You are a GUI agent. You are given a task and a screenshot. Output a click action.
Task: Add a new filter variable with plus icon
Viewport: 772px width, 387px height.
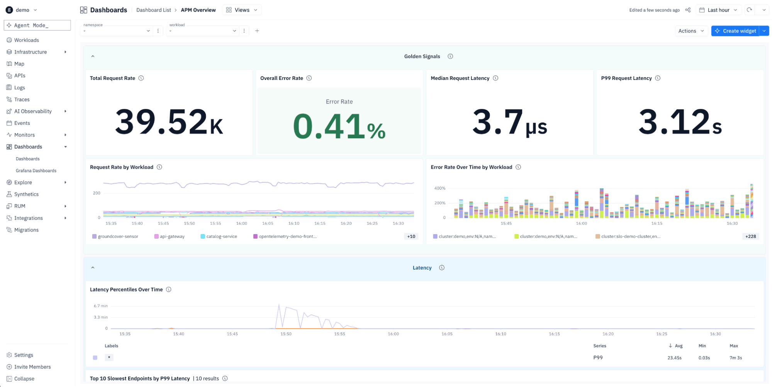click(x=257, y=31)
